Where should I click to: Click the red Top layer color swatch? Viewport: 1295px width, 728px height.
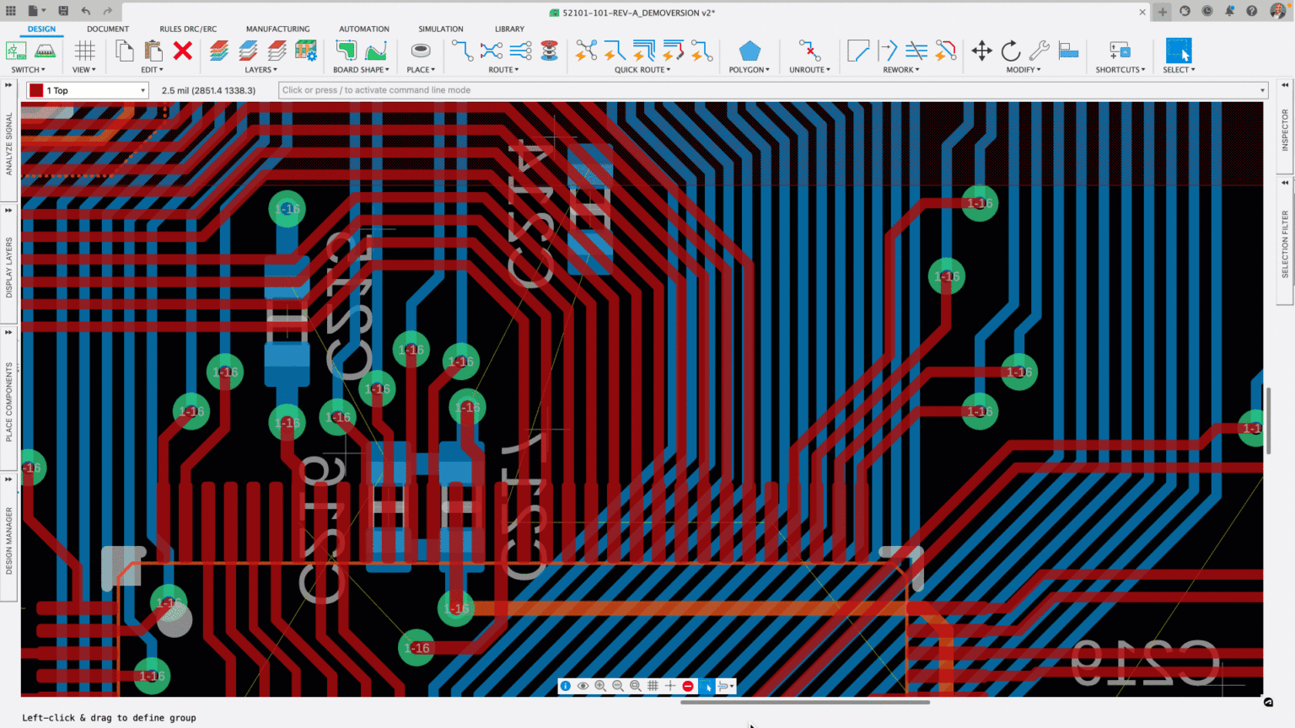36,90
